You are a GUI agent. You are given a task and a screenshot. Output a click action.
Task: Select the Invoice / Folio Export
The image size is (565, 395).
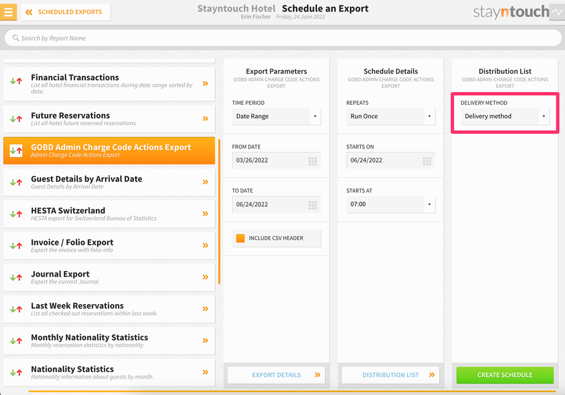(x=109, y=245)
